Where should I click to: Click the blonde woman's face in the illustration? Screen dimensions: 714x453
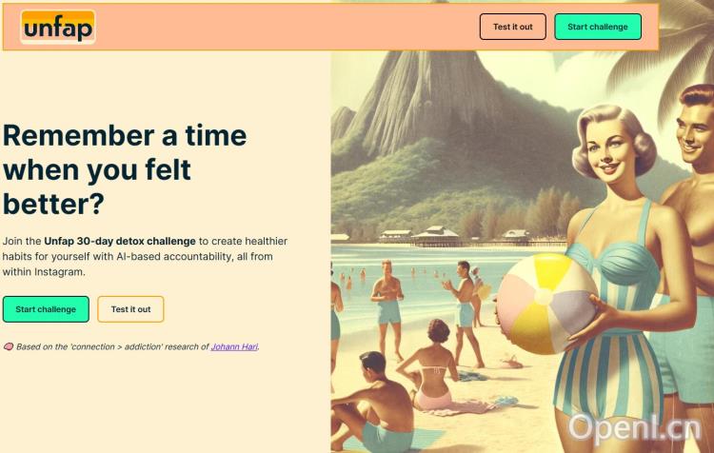(610, 152)
